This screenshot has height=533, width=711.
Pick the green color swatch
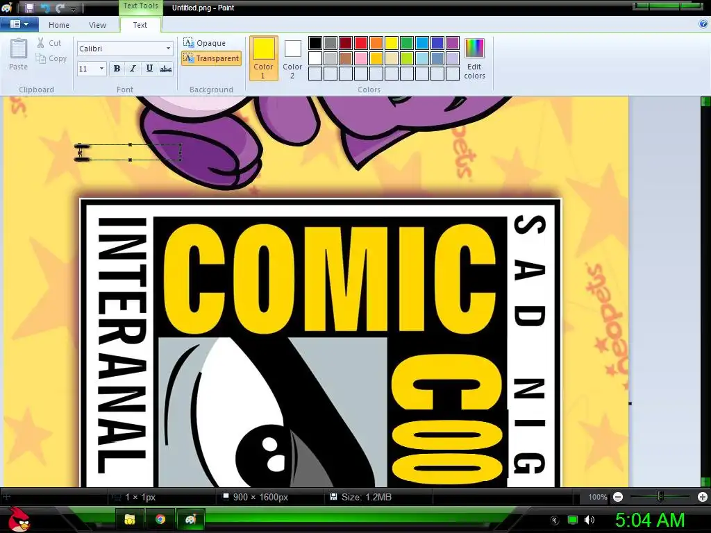[x=407, y=43]
